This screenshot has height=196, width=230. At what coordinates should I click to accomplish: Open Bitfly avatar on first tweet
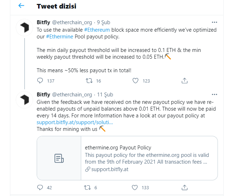click(25, 28)
